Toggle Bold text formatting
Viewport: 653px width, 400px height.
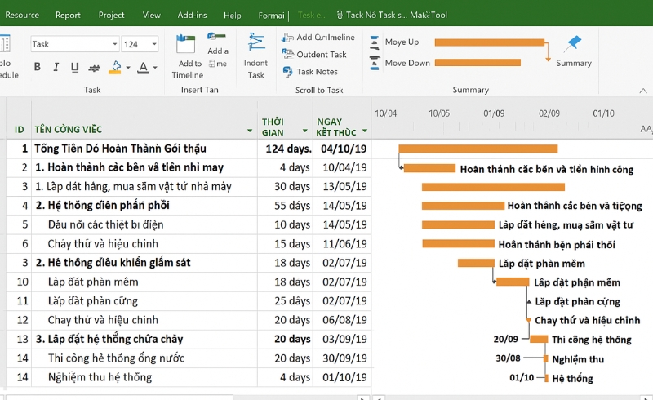coord(38,67)
